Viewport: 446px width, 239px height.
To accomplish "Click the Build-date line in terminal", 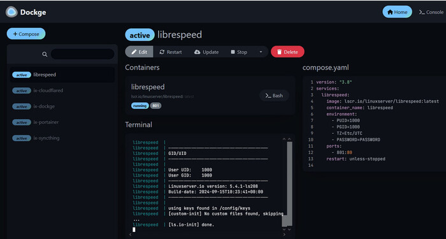I will (215, 192).
